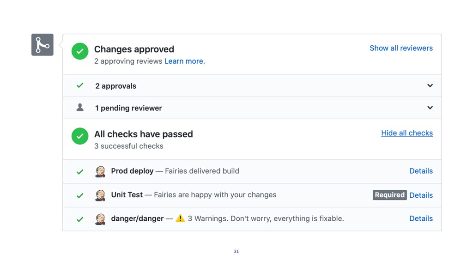Follow the Learn more link
Viewport: 473px width, 266px height.
pos(185,61)
